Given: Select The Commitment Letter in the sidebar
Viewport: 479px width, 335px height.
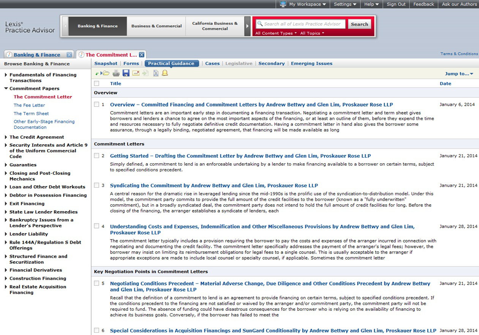Looking at the screenshot, I should coord(43,97).
